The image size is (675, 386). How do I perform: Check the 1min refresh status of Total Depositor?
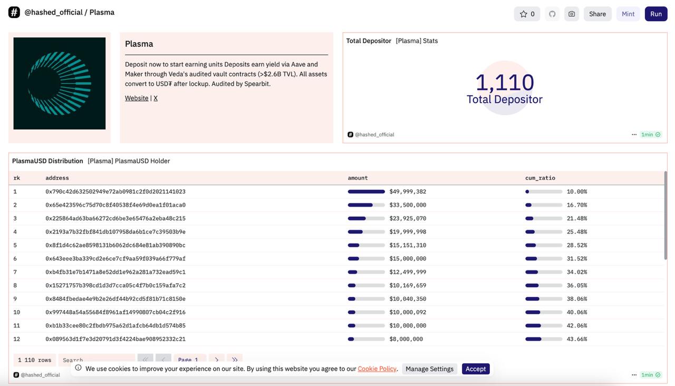tap(651, 134)
